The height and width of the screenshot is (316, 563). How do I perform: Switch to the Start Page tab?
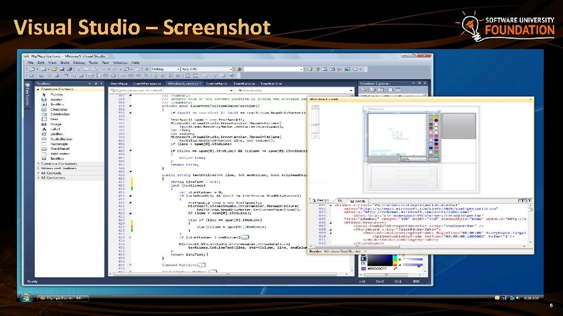coord(119,84)
